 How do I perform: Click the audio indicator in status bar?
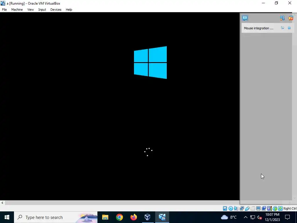[x=236, y=208]
